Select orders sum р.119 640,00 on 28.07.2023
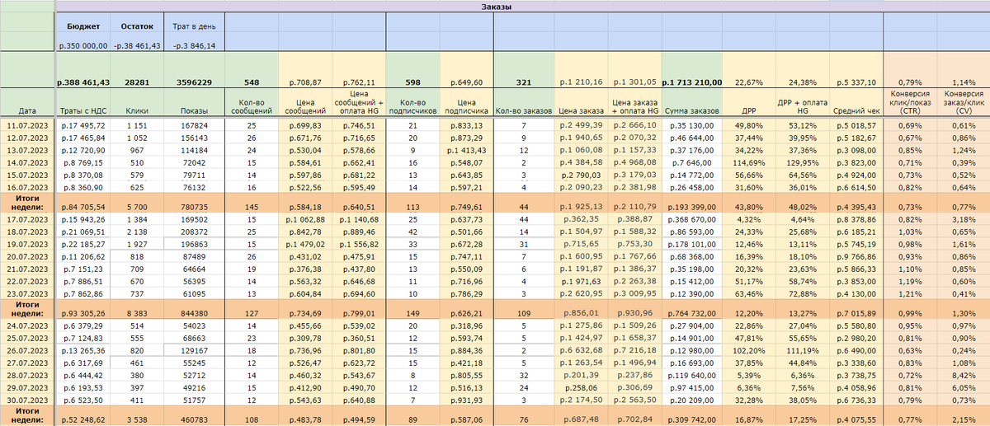The height and width of the screenshot is (426, 990). click(x=692, y=374)
